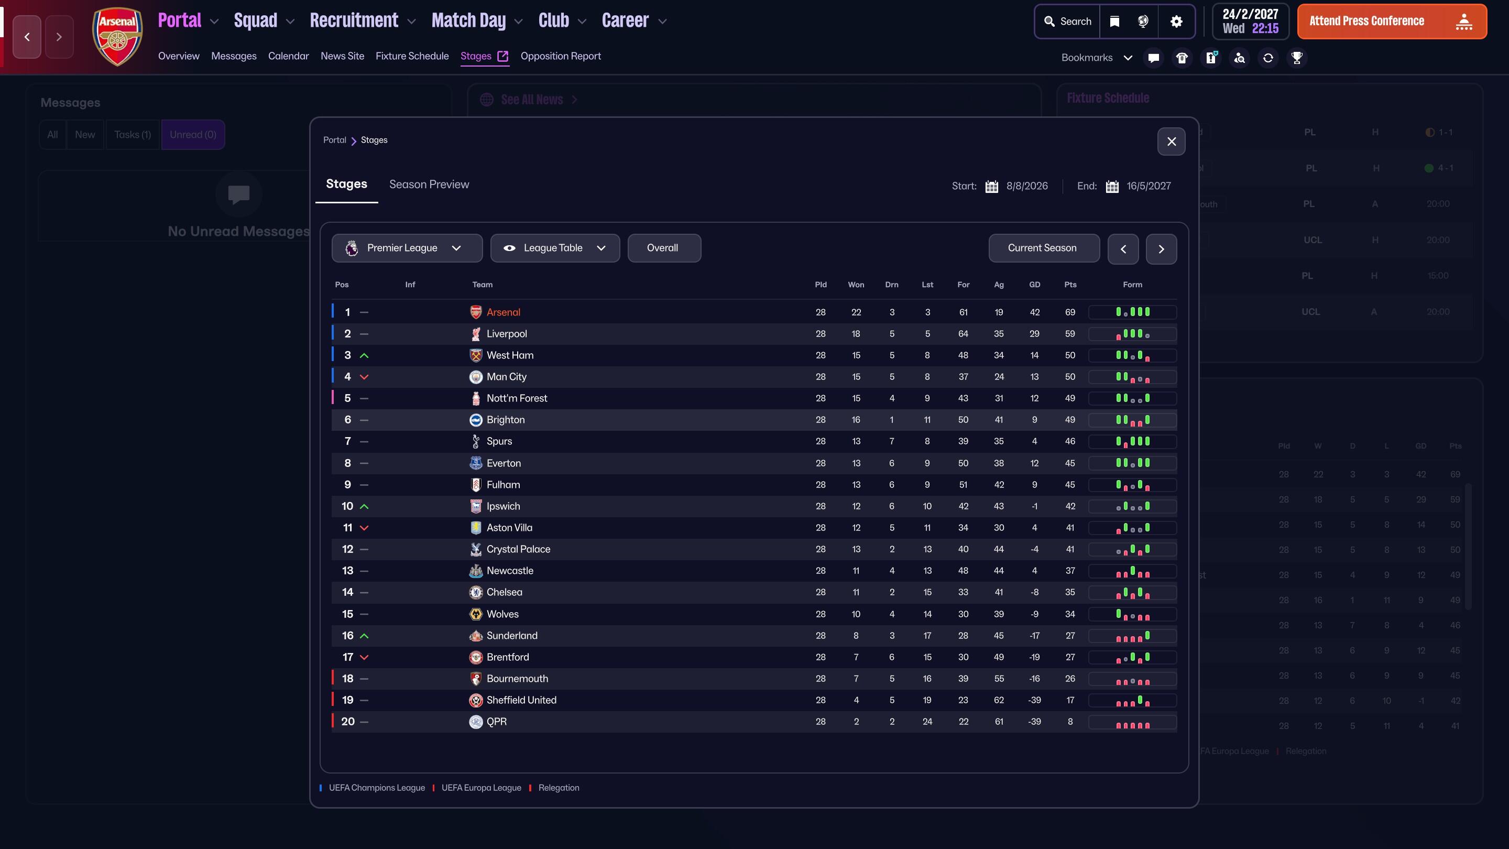Click the player search scouting icon
The width and height of the screenshot is (1509, 849).
[x=1239, y=58]
